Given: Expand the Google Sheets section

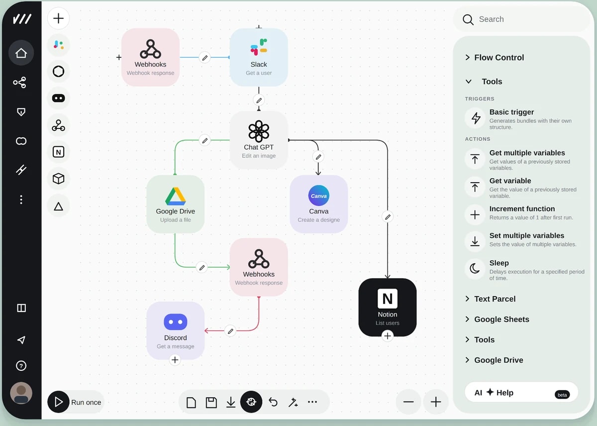Looking at the screenshot, I should point(497,319).
